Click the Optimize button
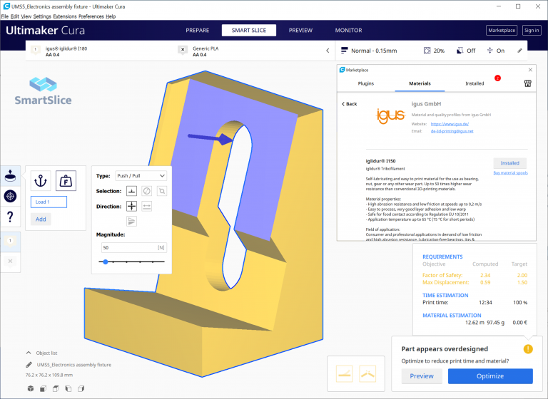The width and height of the screenshot is (548, 399). 490,376
